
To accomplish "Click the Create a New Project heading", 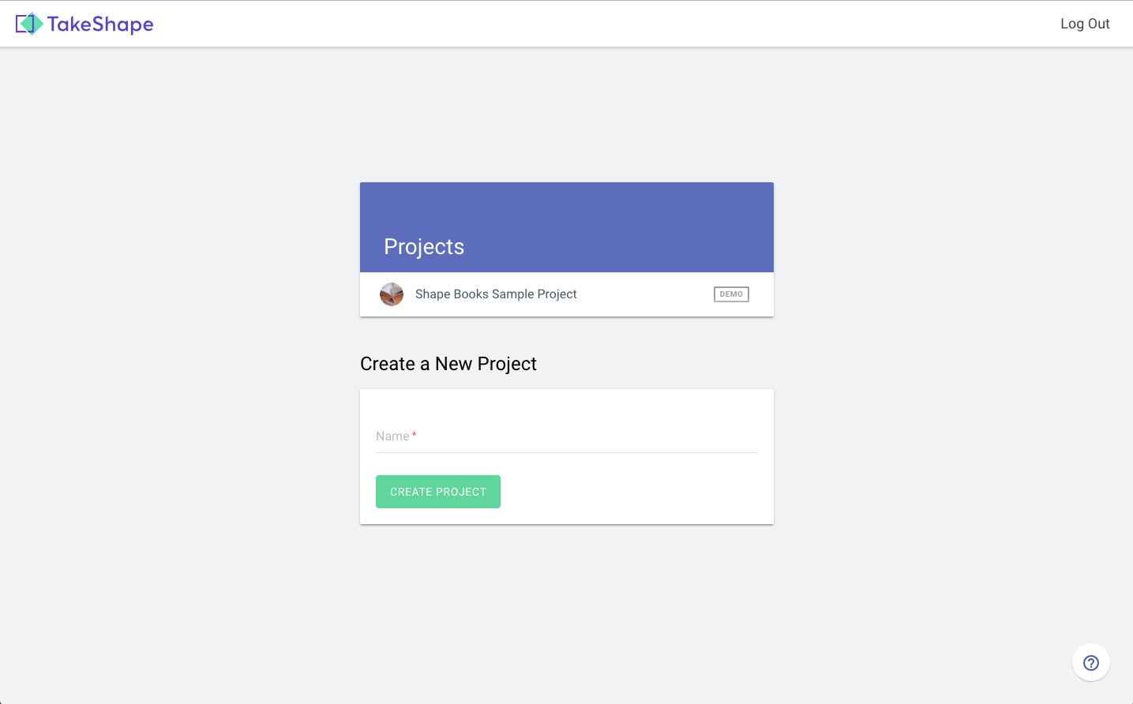I will [x=448, y=364].
